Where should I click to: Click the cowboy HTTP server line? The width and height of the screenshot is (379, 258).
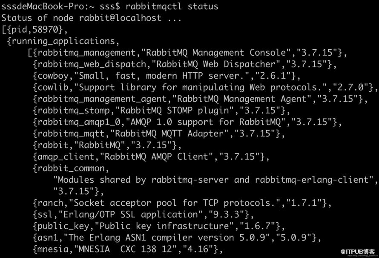click(x=167, y=76)
